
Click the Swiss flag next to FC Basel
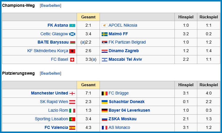click(x=72, y=60)
